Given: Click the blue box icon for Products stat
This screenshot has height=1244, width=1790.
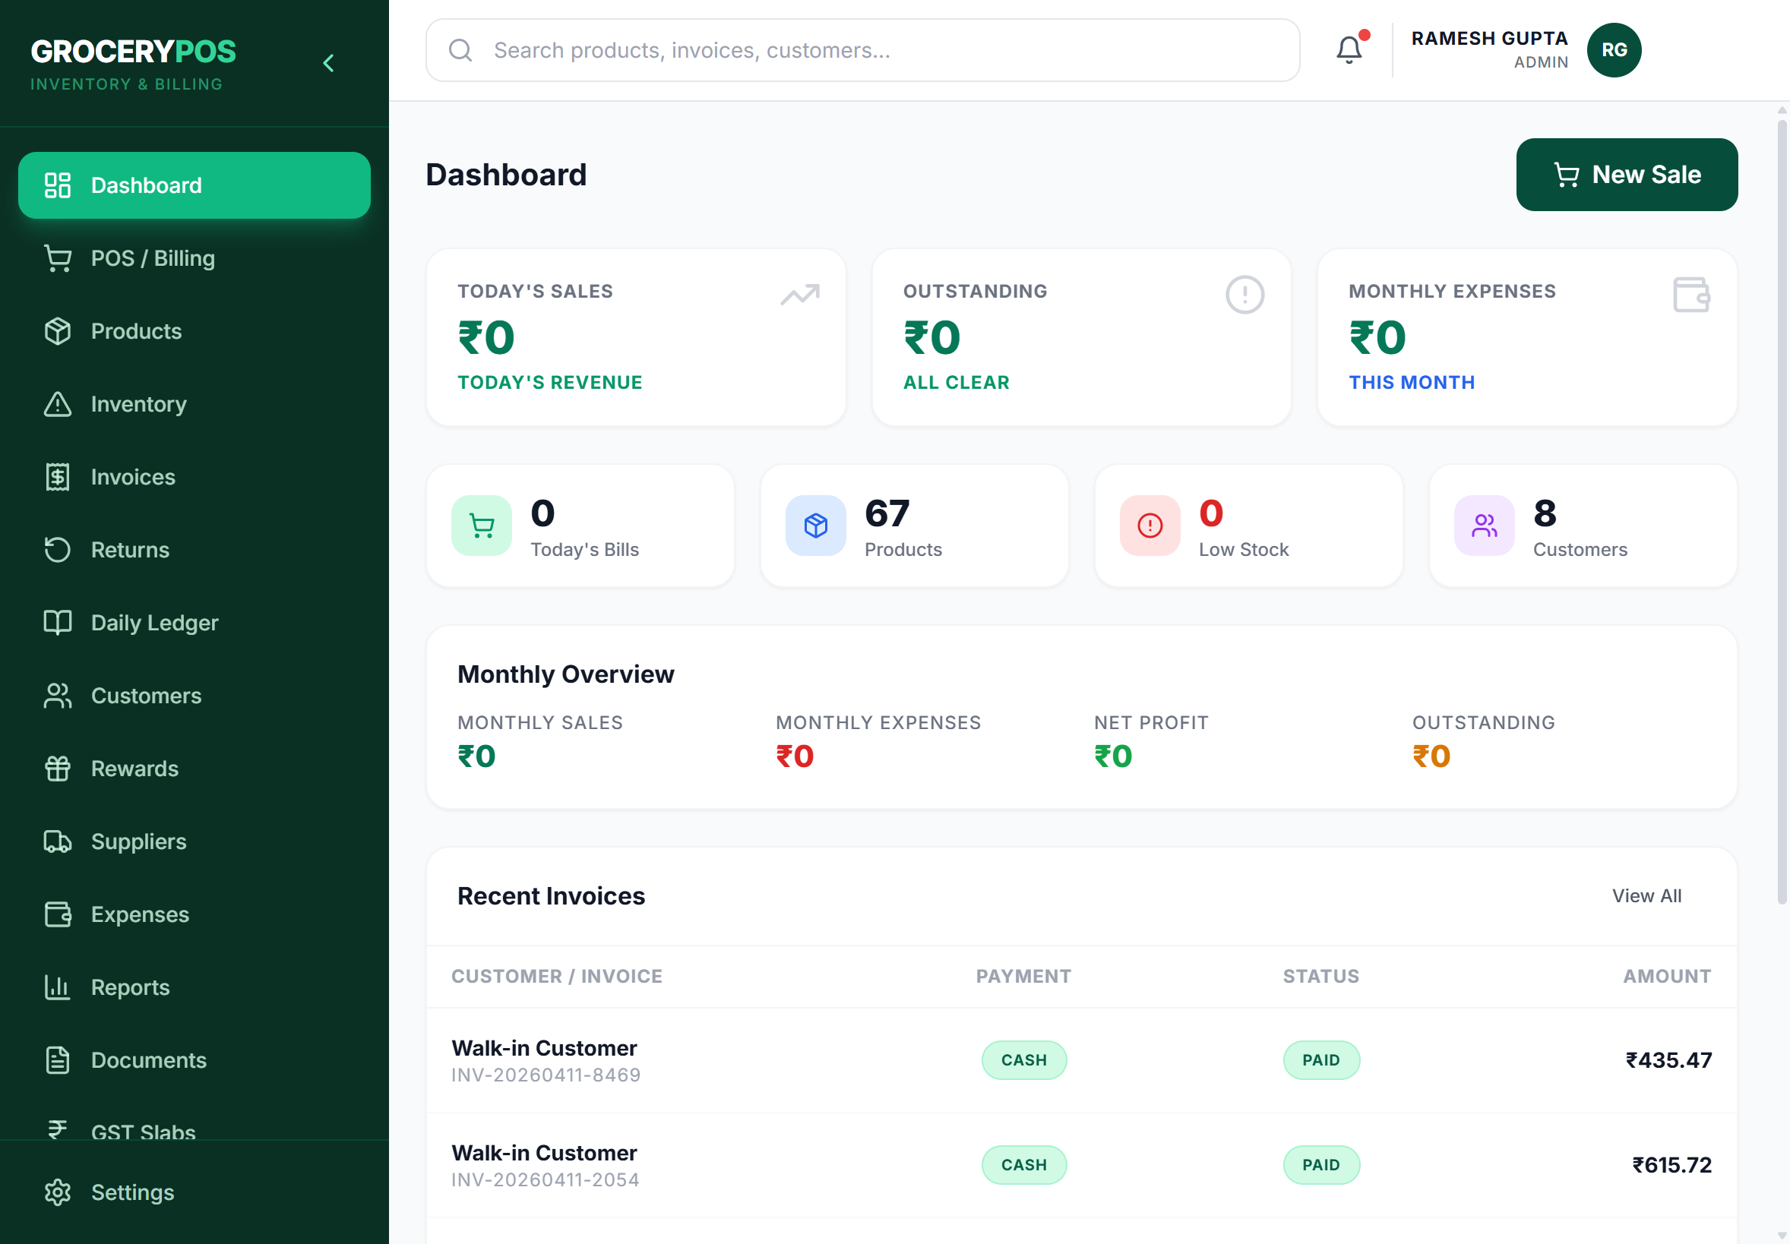Looking at the screenshot, I should pos(815,526).
